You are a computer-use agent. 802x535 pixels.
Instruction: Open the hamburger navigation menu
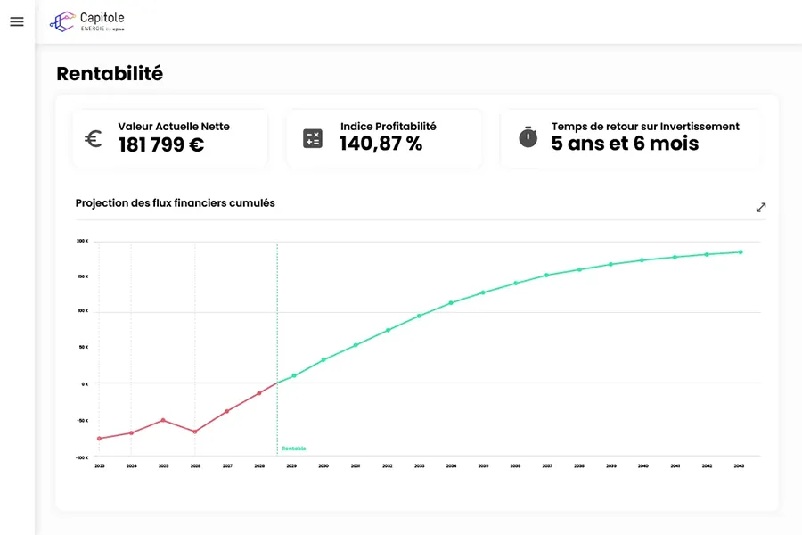[x=17, y=21]
